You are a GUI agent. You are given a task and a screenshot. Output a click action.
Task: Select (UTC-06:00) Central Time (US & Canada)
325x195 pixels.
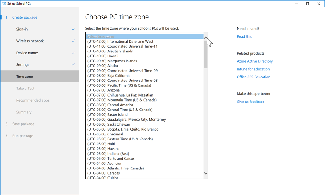click(x=120, y=110)
